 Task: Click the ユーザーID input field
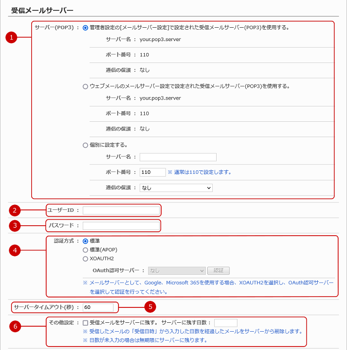pyautogui.click(x=121, y=210)
